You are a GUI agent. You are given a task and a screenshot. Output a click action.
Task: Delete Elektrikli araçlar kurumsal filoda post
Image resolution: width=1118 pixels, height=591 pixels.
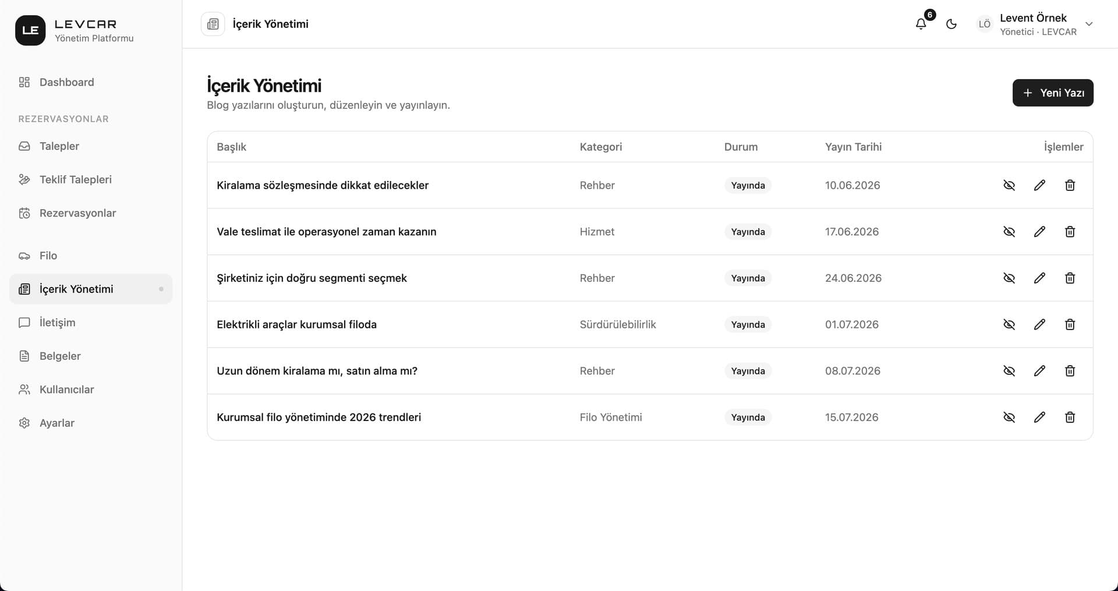point(1070,324)
